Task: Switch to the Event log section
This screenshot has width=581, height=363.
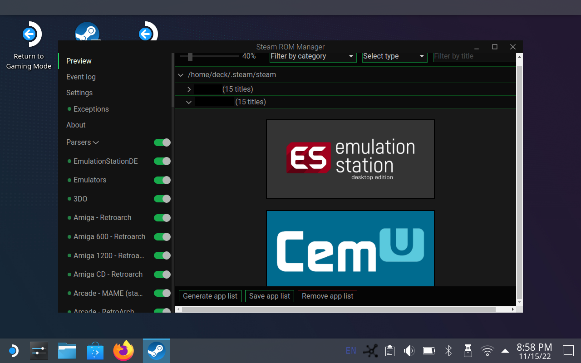Action: 81,77
